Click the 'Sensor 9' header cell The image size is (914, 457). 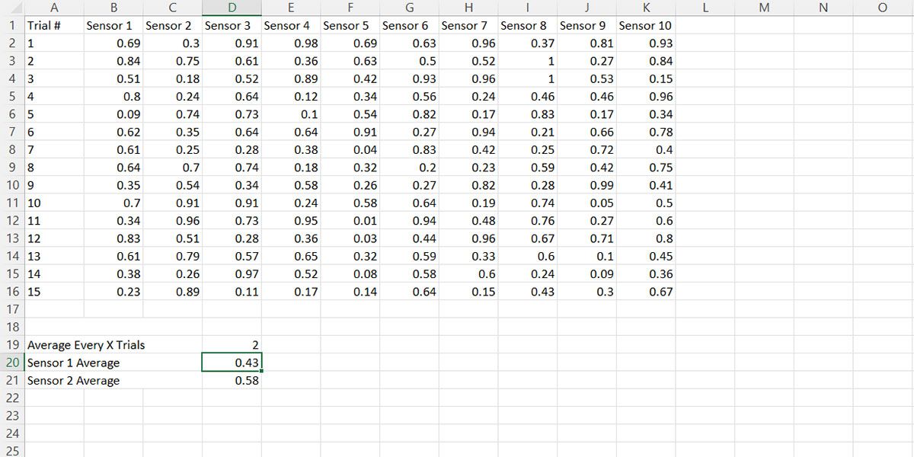[586, 25]
